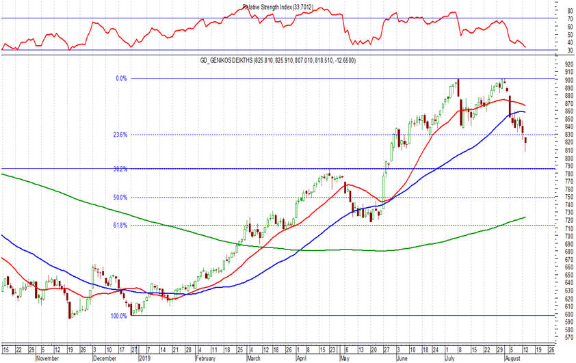Screen dimensions: 576x363
Task: Click the February month label
Action: coord(205,358)
